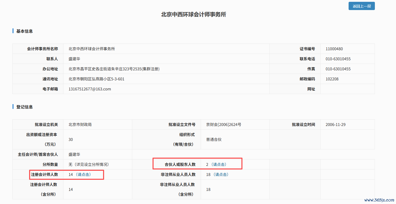Click the 登记信息 section heading
The height and width of the screenshot is (204, 396).
(x=24, y=107)
